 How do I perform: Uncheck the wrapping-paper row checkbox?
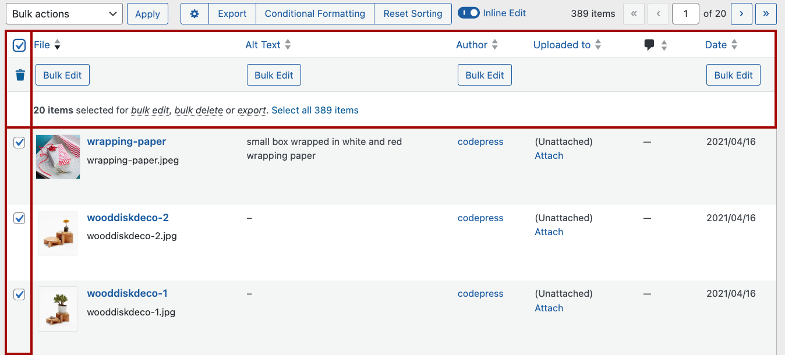point(19,143)
